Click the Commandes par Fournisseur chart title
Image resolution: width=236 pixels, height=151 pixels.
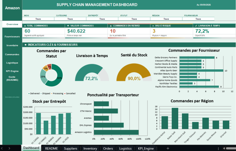pos(194,50)
